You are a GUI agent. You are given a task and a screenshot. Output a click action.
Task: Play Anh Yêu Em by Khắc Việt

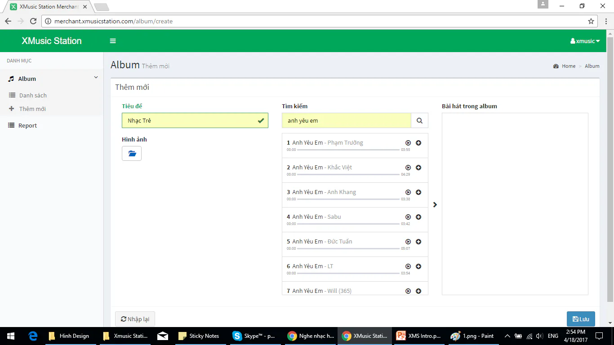(408, 168)
